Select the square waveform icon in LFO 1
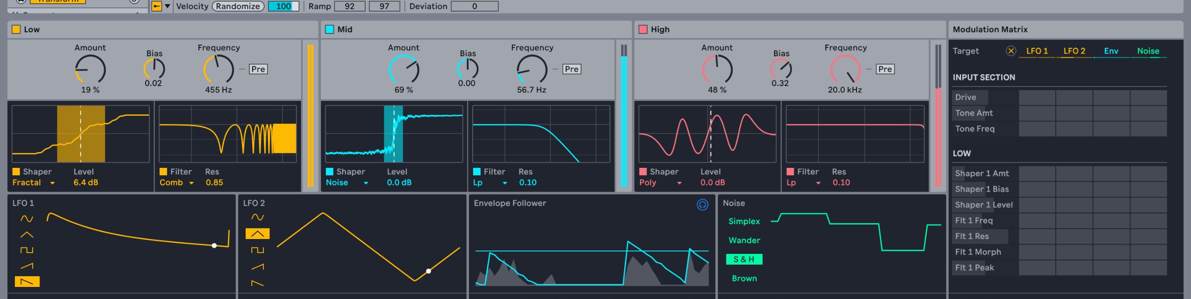 tap(27, 250)
